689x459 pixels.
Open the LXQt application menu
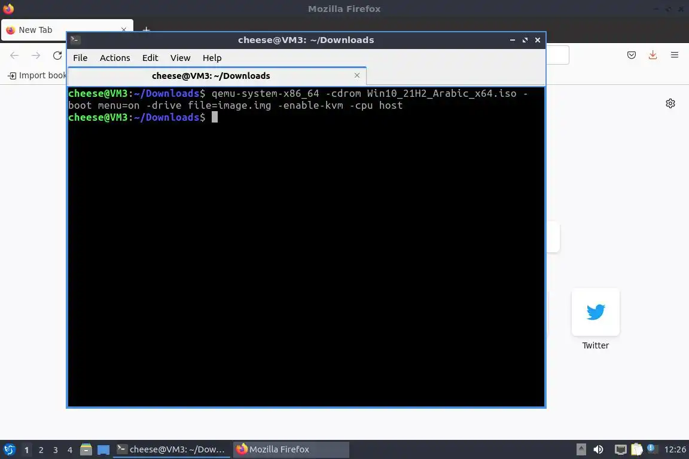click(x=9, y=449)
